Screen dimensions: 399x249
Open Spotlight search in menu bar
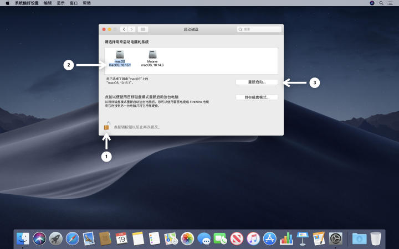(381, 3)
